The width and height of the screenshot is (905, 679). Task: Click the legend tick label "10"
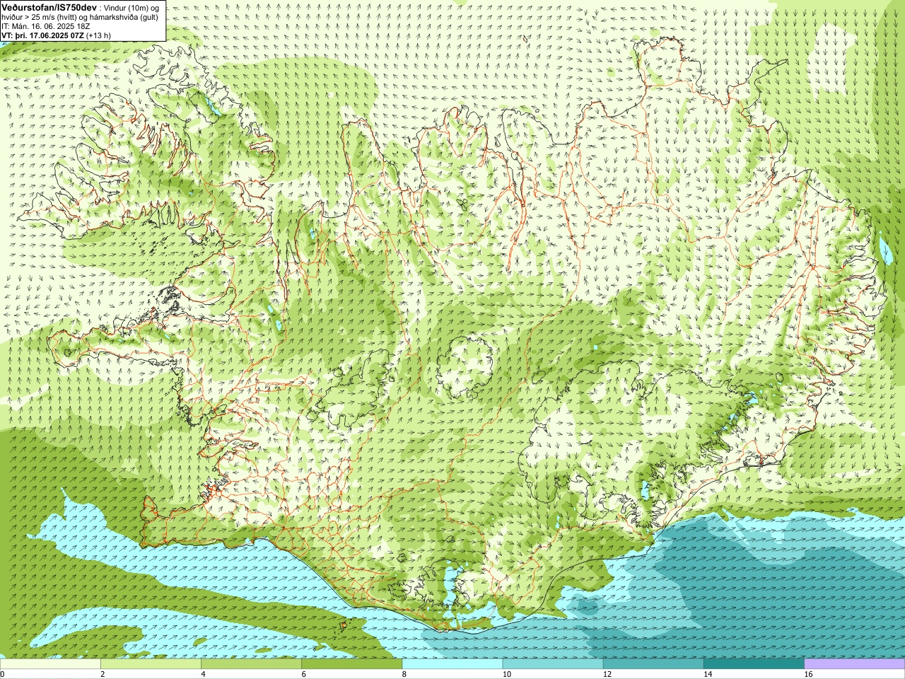pyautogui.click(x=507, y=674)
